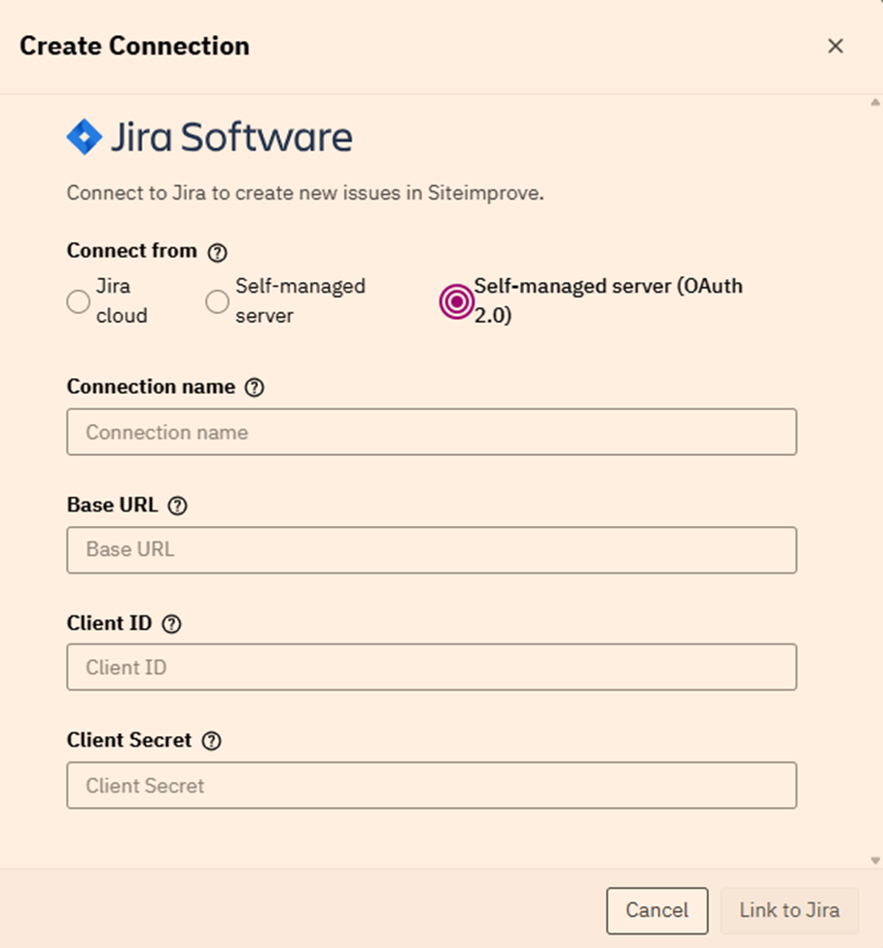This screenshot has width=883, height=948.
Task: Click the Jira Software logo
Action: click(x=209, y=137)
